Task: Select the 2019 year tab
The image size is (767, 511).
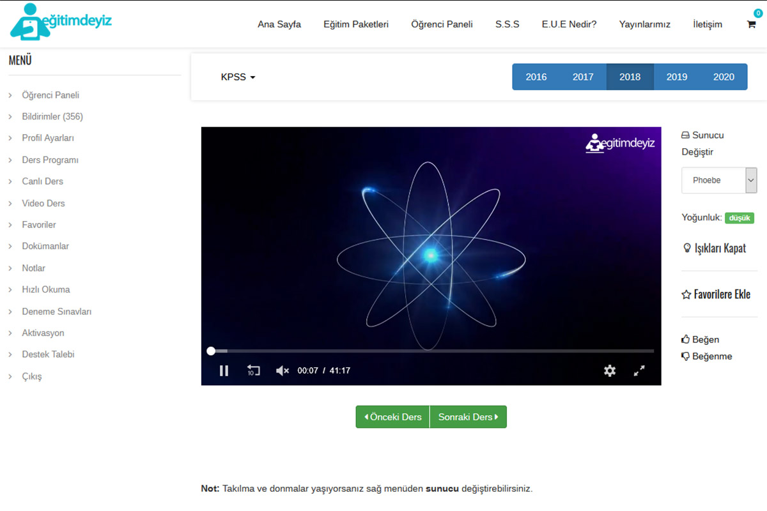Action: (x=676, y=77)
